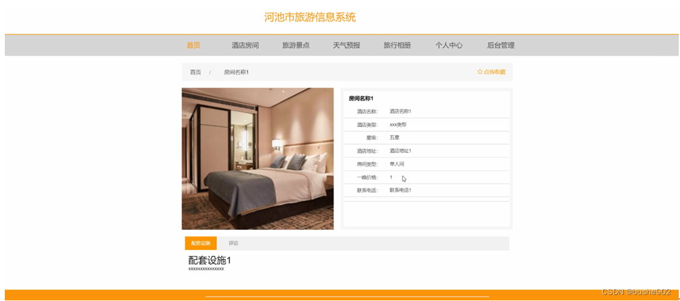Open the 首页 navigation menu item
This screenshot has height=301, width=680.
click(193, 45)
